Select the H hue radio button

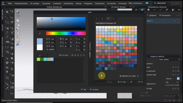click(x=61, y=39)
